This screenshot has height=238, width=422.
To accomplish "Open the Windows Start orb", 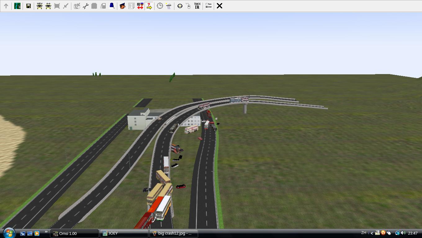I will (x=9, y=232).
